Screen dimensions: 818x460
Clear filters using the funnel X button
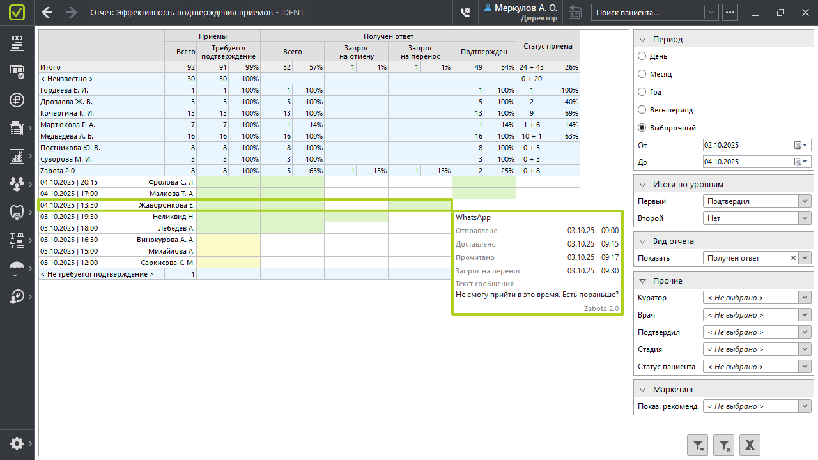tap(724, 445)
